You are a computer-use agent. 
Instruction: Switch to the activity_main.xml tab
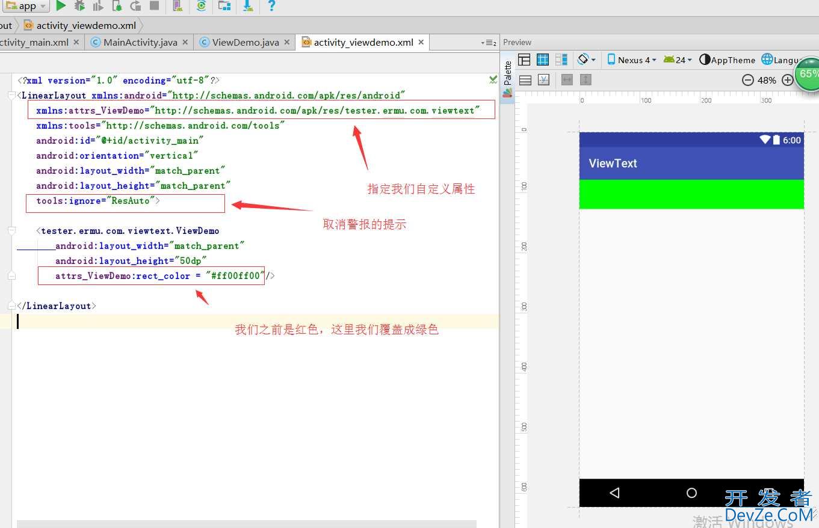tap(34, 42)
